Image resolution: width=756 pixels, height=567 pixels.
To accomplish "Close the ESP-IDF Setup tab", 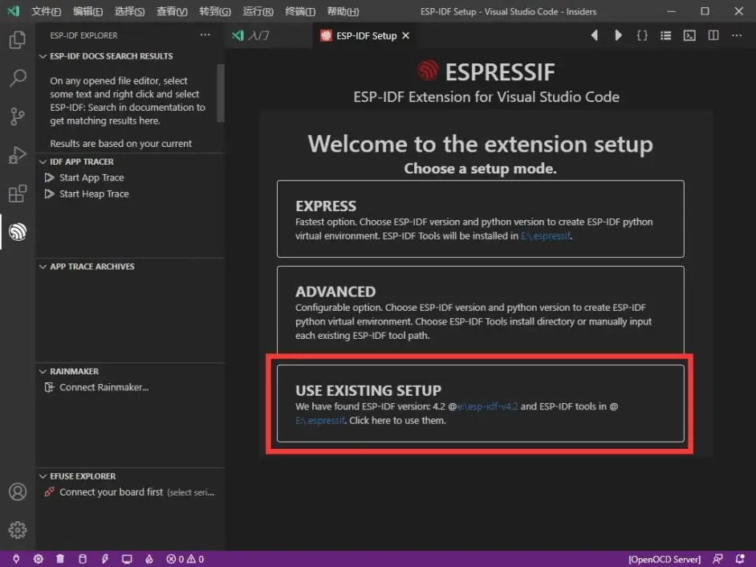I will (x=406, y=35).
